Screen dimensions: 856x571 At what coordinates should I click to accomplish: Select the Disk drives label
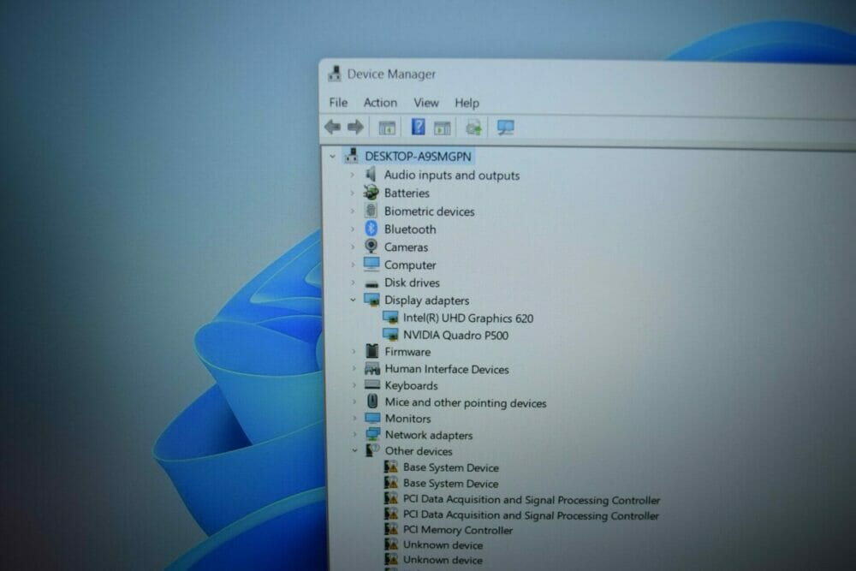coord(412,283)
